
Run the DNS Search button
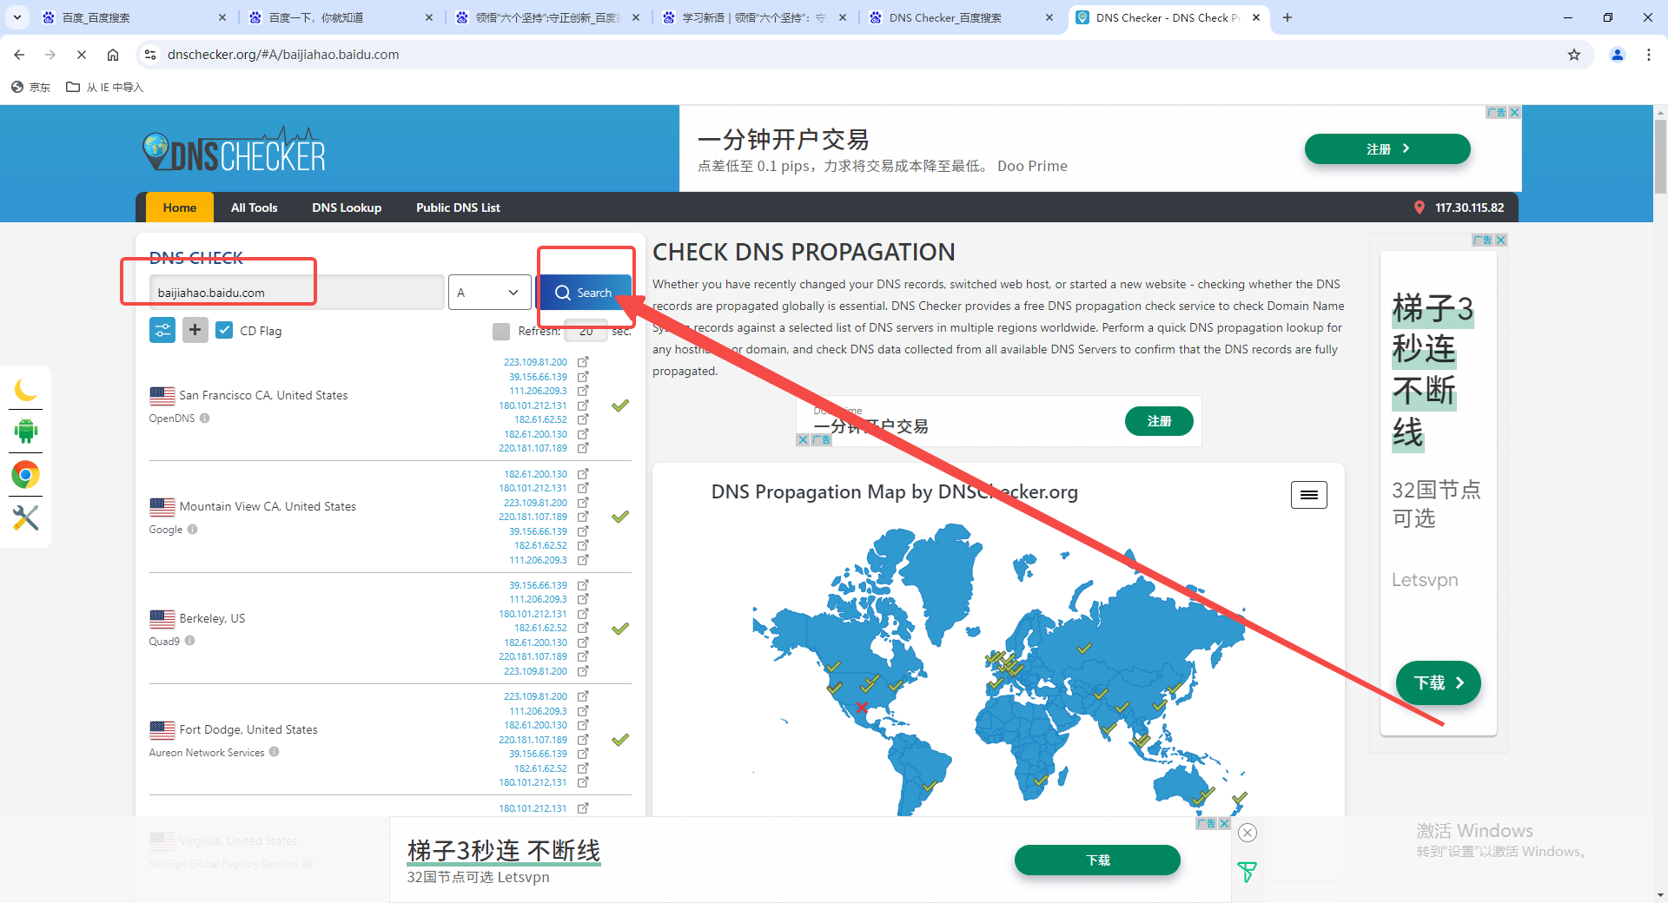584,293
